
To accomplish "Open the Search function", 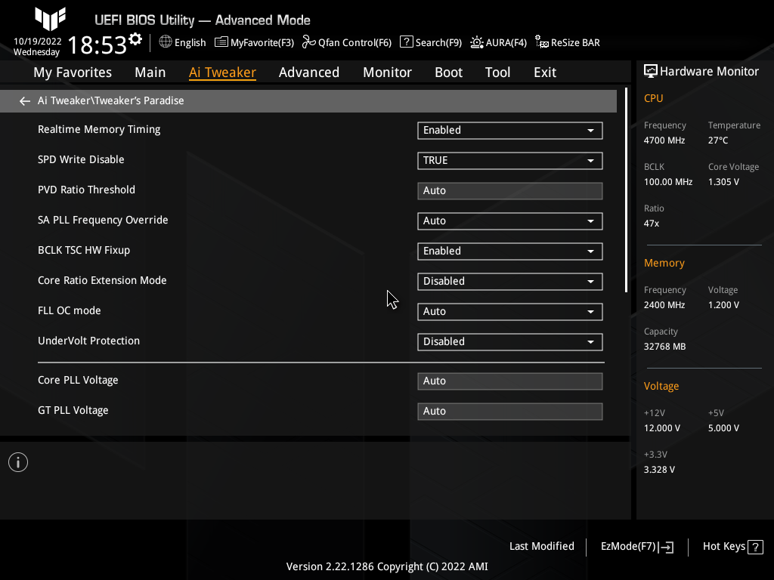I will coord(431,42).
